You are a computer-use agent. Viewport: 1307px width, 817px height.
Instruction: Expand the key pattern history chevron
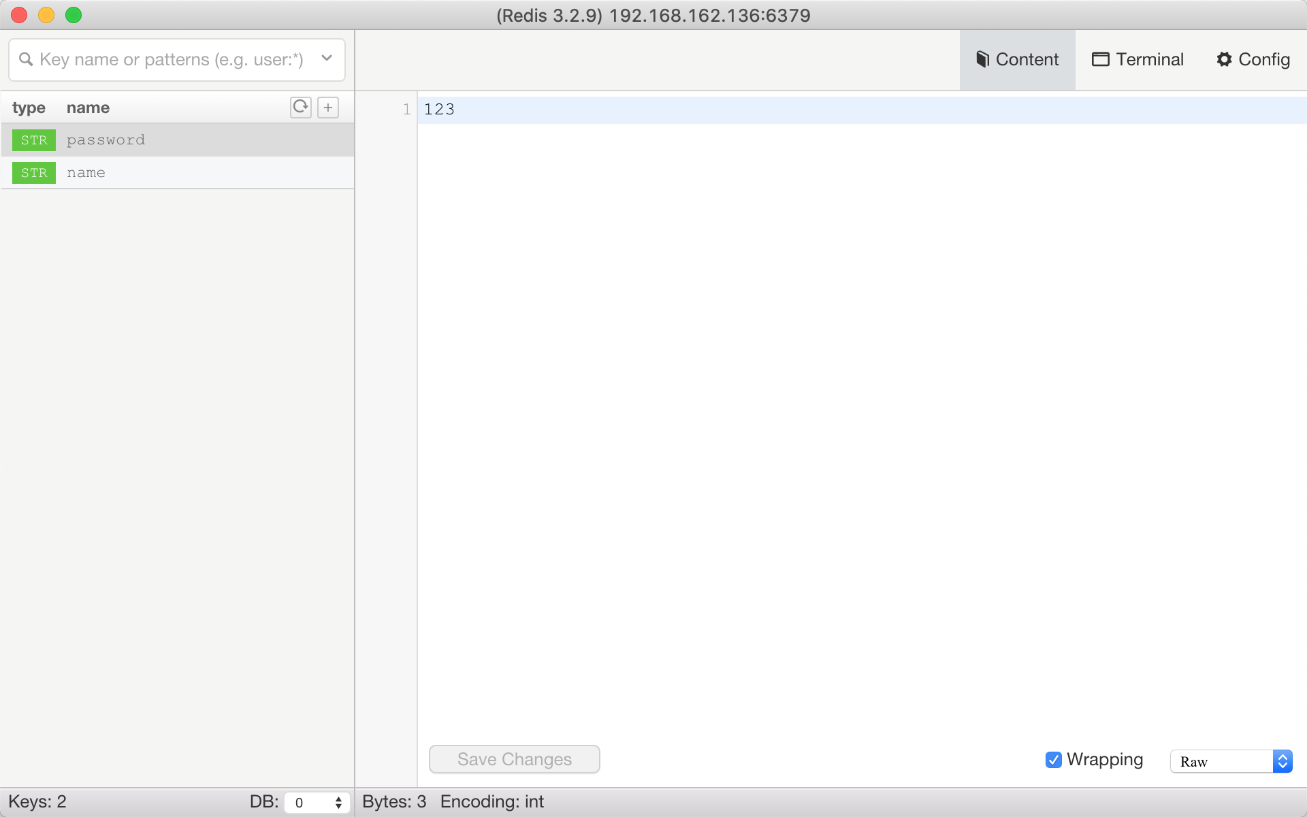[327, 59]
